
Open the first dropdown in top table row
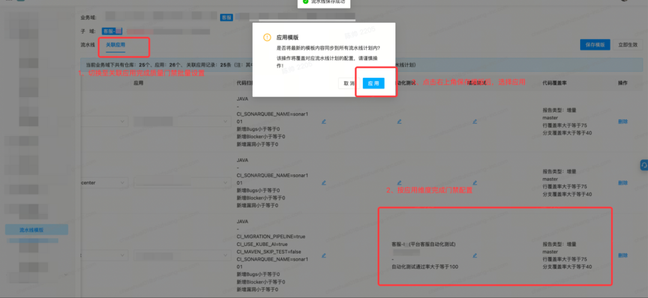[105, 121]
